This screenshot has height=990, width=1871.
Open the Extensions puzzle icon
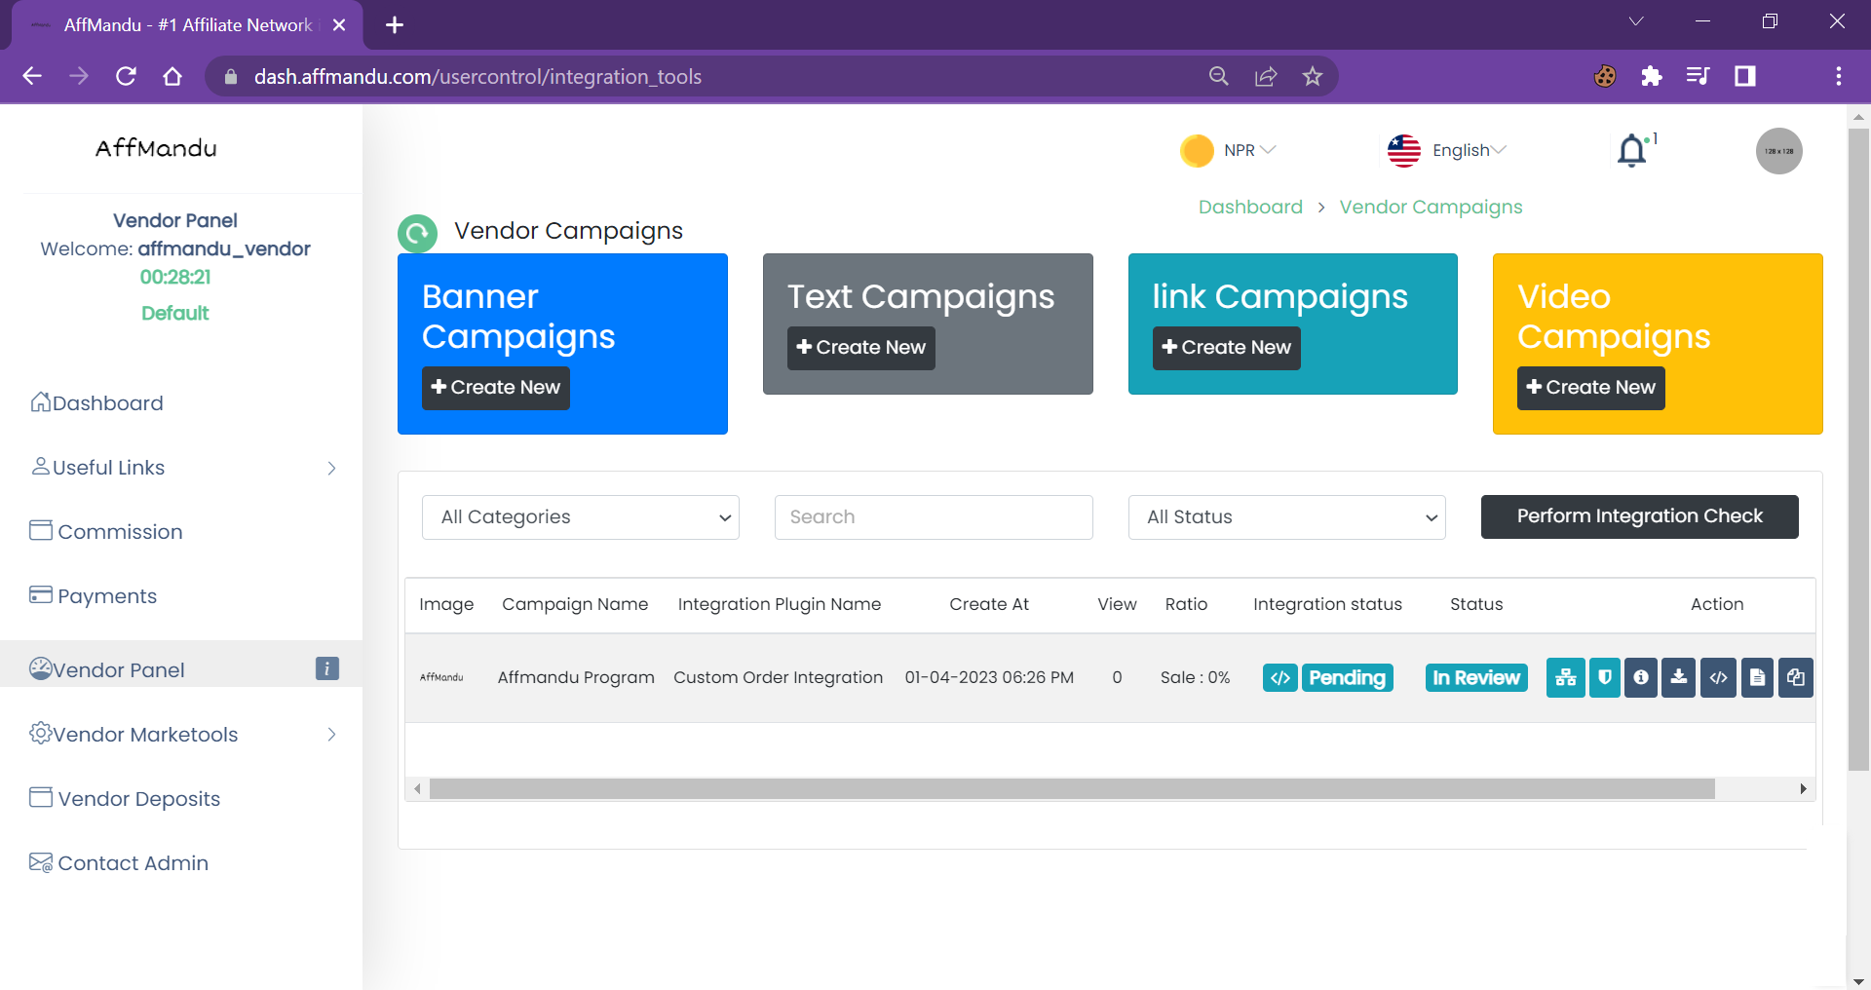point(1651,76)
